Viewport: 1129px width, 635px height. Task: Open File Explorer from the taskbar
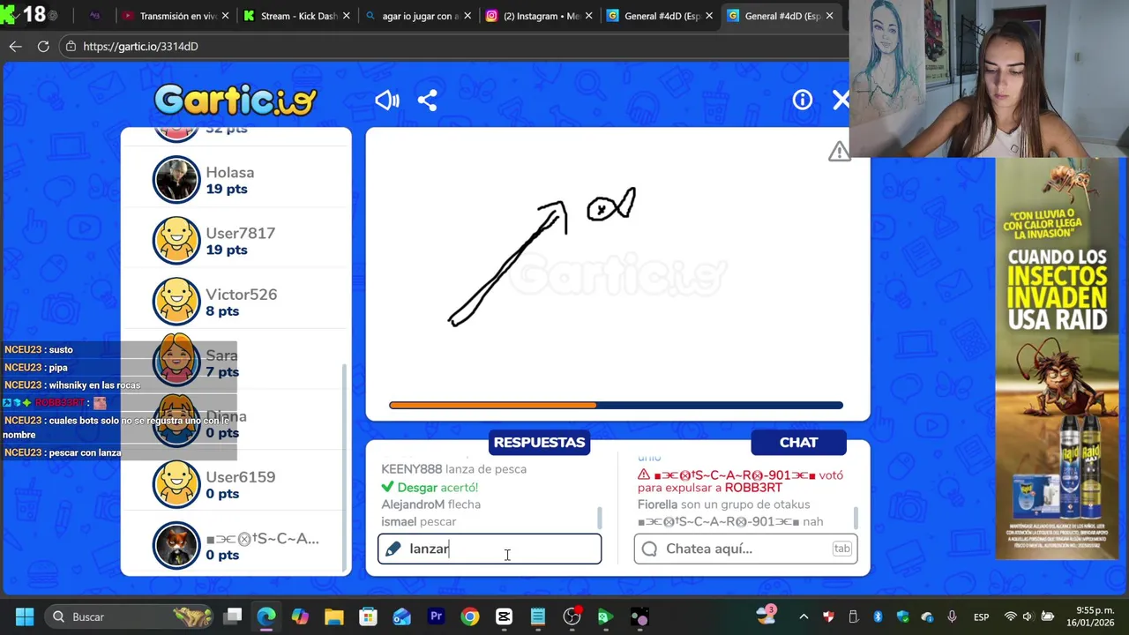[x=334, y=616]
